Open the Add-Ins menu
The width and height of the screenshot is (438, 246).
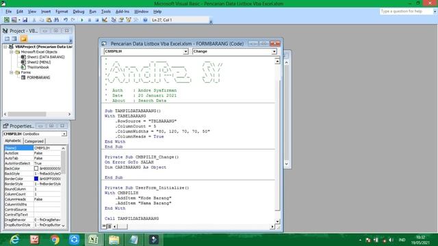(x=123, y=12)
